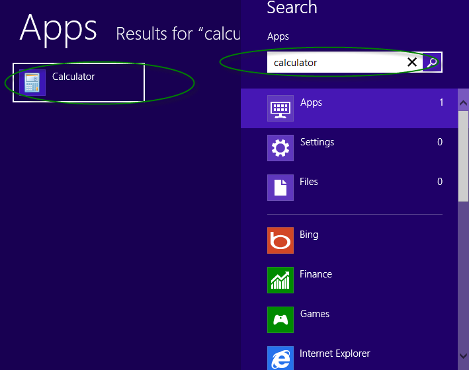The height and width of the screenshot is (370, 469).
Task: Select the Files document icon
Action: click(280, 188)
